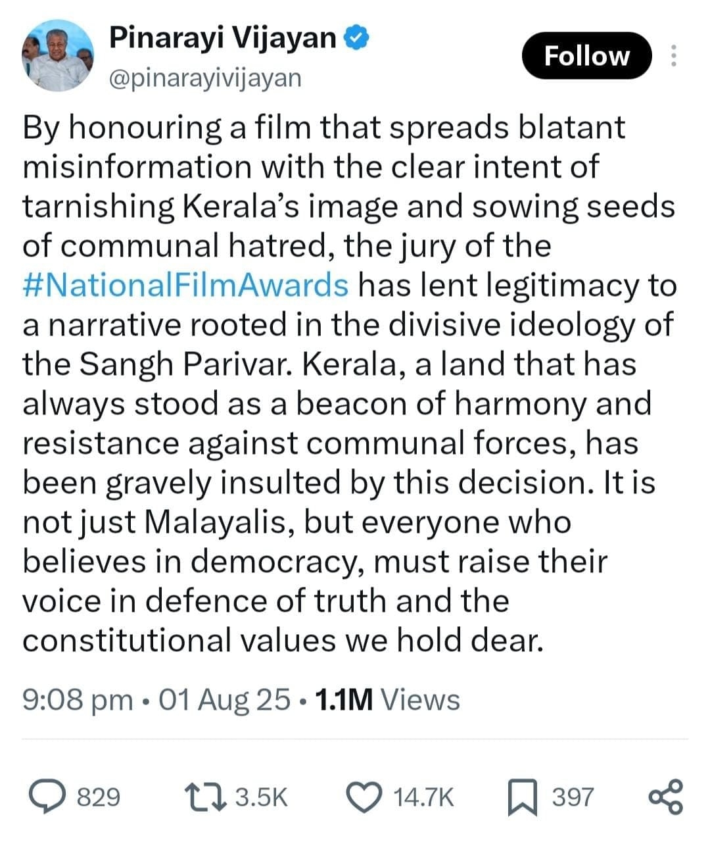Viewport: 710px width, 842px height.
Task: View the 1.1M Views count
Action: click(x=388, y=699)
